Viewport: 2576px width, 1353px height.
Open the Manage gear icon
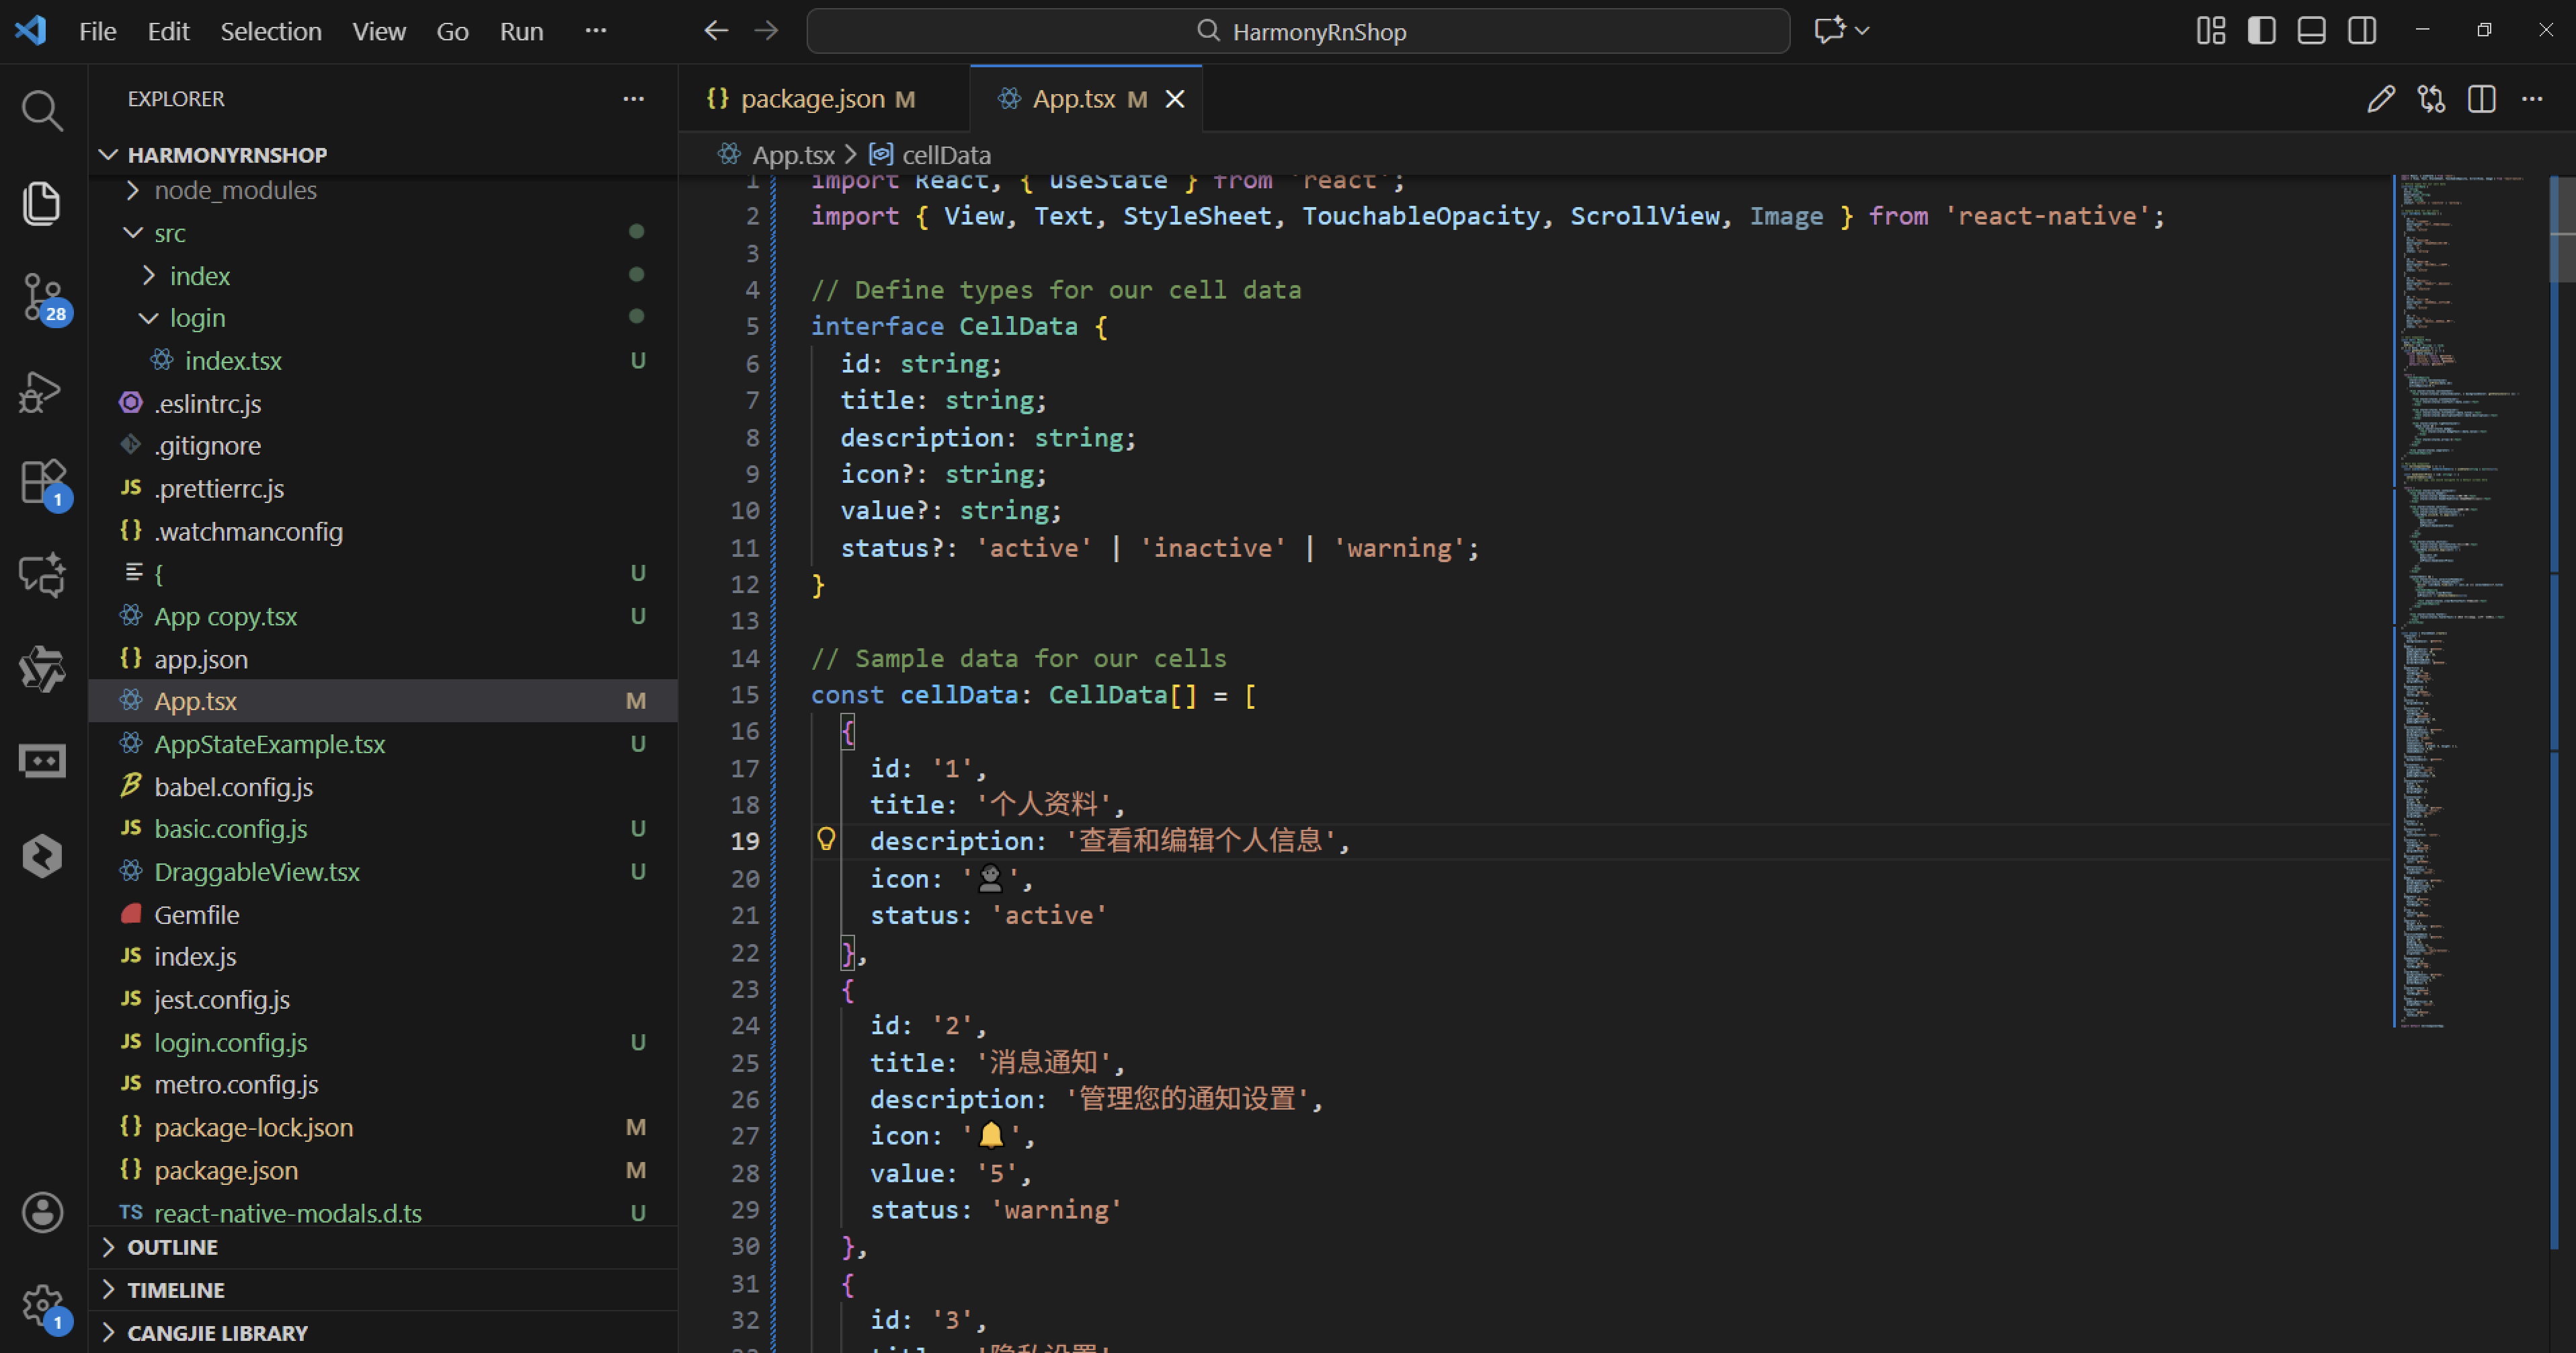(41, 1304)
